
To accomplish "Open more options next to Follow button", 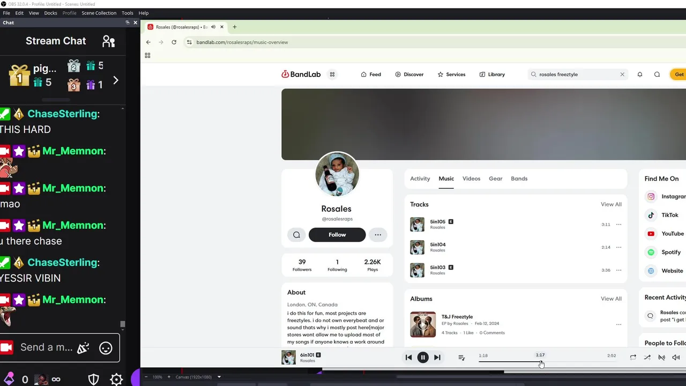I will tap(378, 235).
